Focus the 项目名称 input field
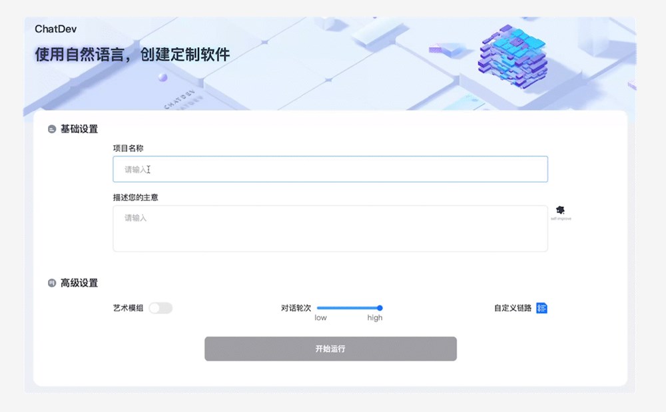This screenshot has height=412, width=666. [330, 169]
